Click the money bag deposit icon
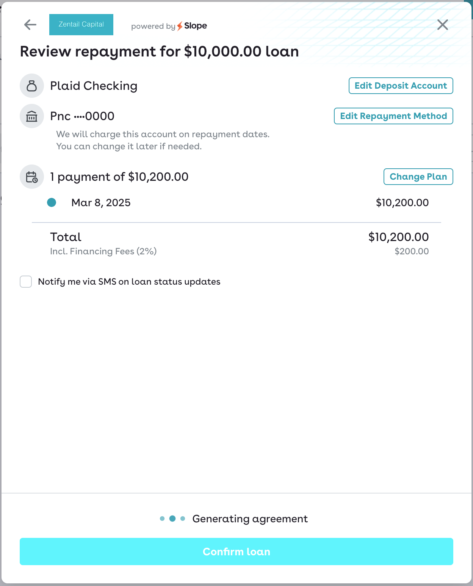 point(32,86)
